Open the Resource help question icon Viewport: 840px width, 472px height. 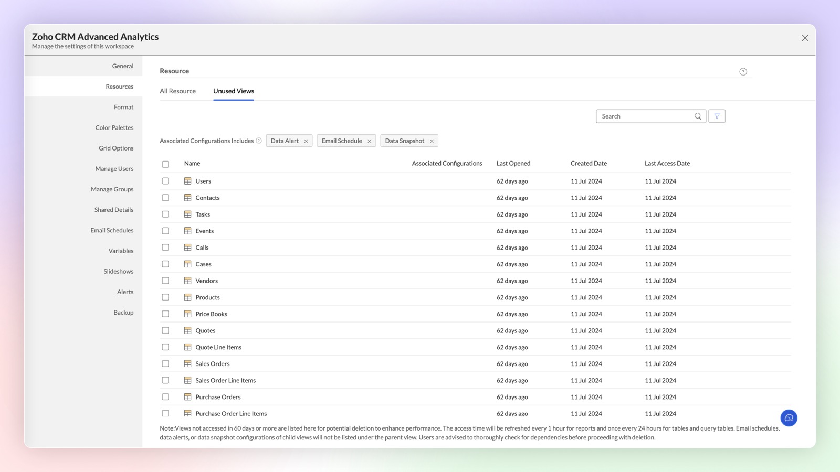click(743, 72)
